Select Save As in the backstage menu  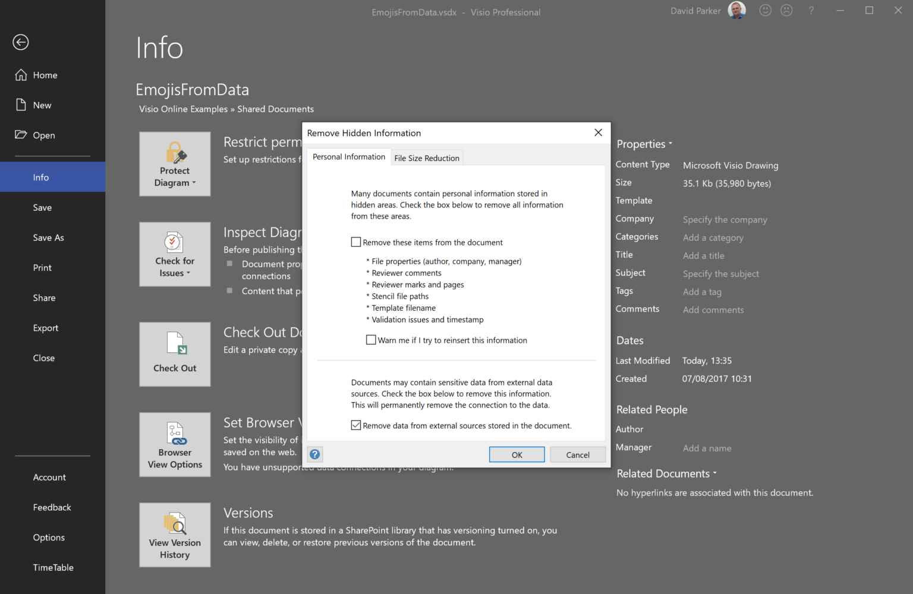(x=53, y=238)
